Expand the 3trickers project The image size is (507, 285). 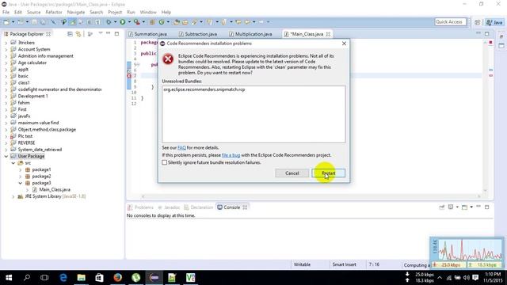tap(6, 43)
